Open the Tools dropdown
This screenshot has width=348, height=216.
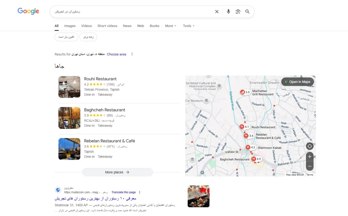pos(188,26)
